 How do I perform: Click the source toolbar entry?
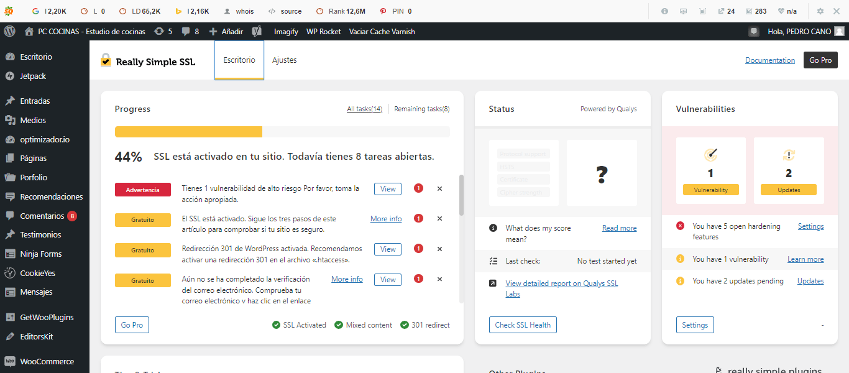coord(285,11)
